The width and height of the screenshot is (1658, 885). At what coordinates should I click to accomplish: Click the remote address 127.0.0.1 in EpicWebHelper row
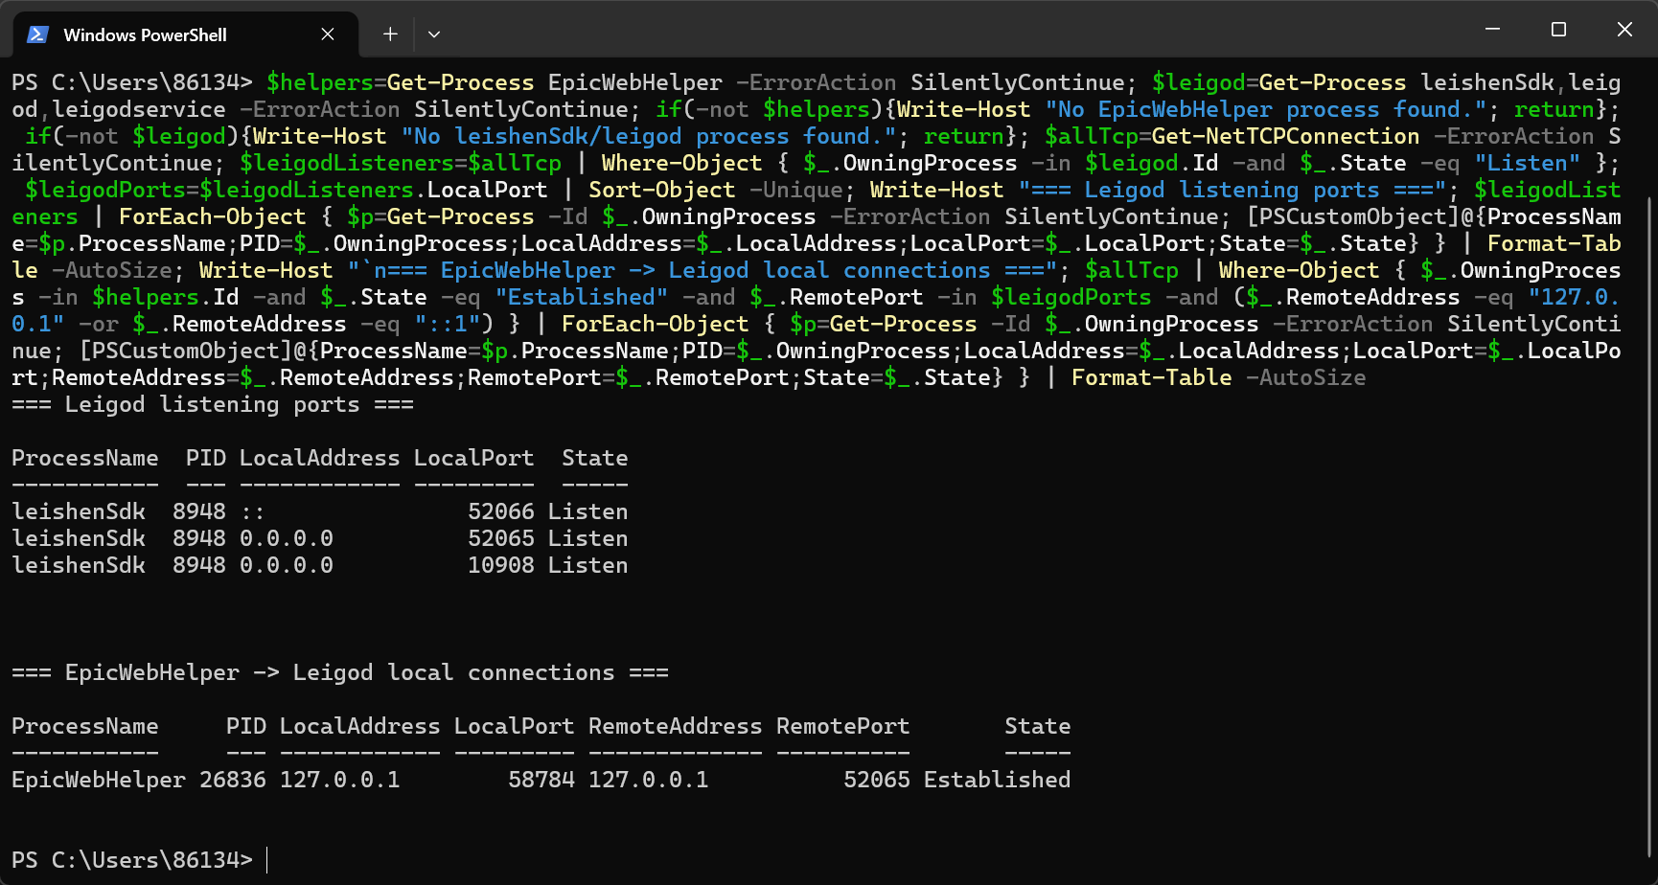click(x=649, y=780)
